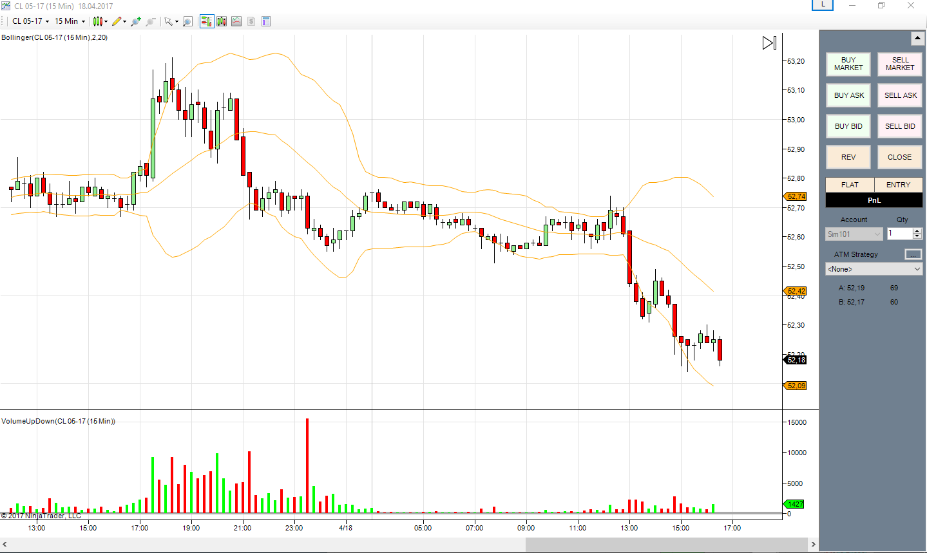927x553 pixels.
Task: Click the 52,09 lower band price marker
Action: [x=796, y=386]
